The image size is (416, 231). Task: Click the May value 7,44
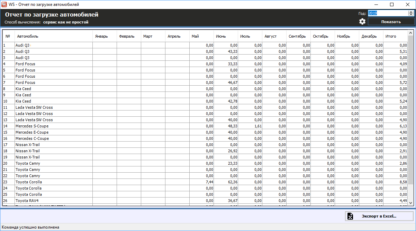209,182
